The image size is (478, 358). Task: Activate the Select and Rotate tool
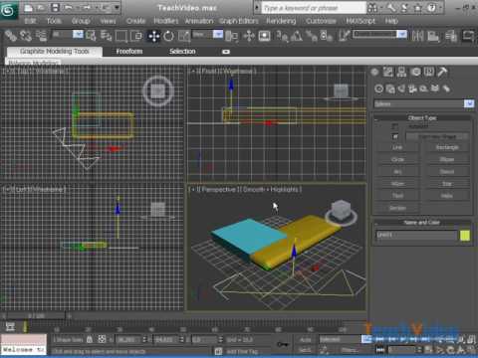click(x=168, y=36)
